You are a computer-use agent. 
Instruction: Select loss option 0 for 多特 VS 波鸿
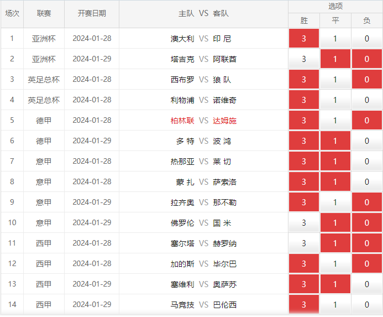tap(366, 141)
